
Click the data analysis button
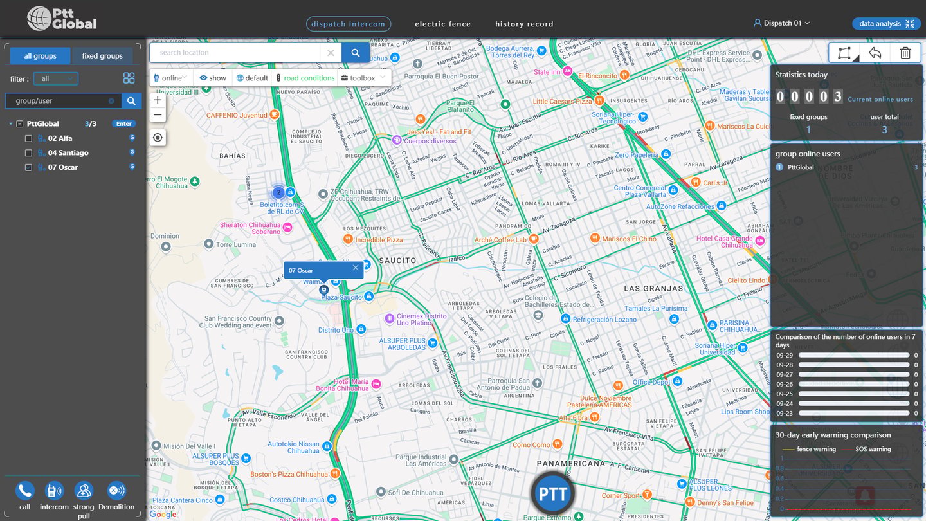887,24
